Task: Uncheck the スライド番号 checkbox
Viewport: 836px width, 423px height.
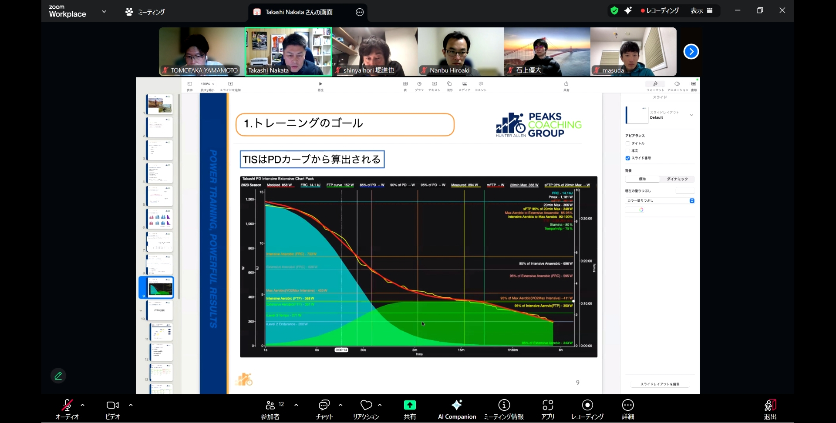Action: point(628,158)
